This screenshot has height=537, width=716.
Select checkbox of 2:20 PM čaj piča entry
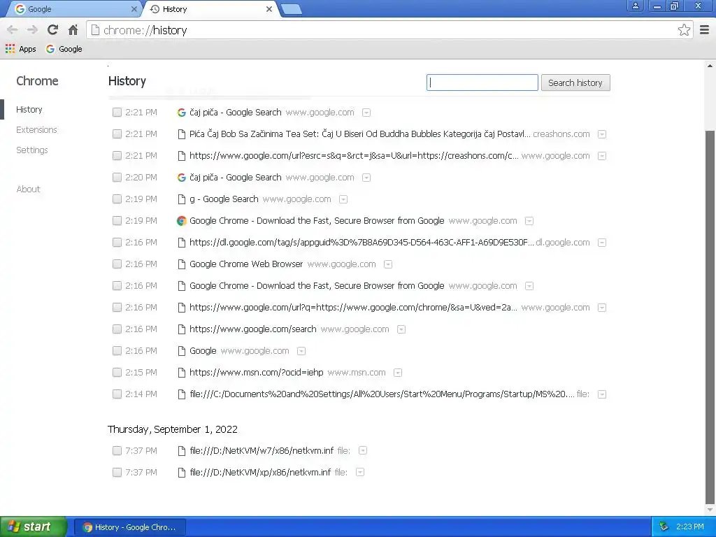pyautogui.click(x=117, y=178)
